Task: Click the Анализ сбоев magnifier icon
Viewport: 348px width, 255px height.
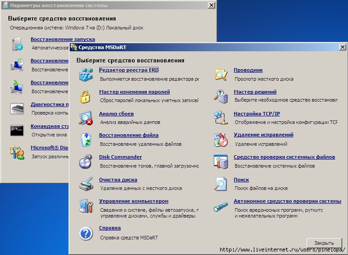Action: tap(86, 118)
